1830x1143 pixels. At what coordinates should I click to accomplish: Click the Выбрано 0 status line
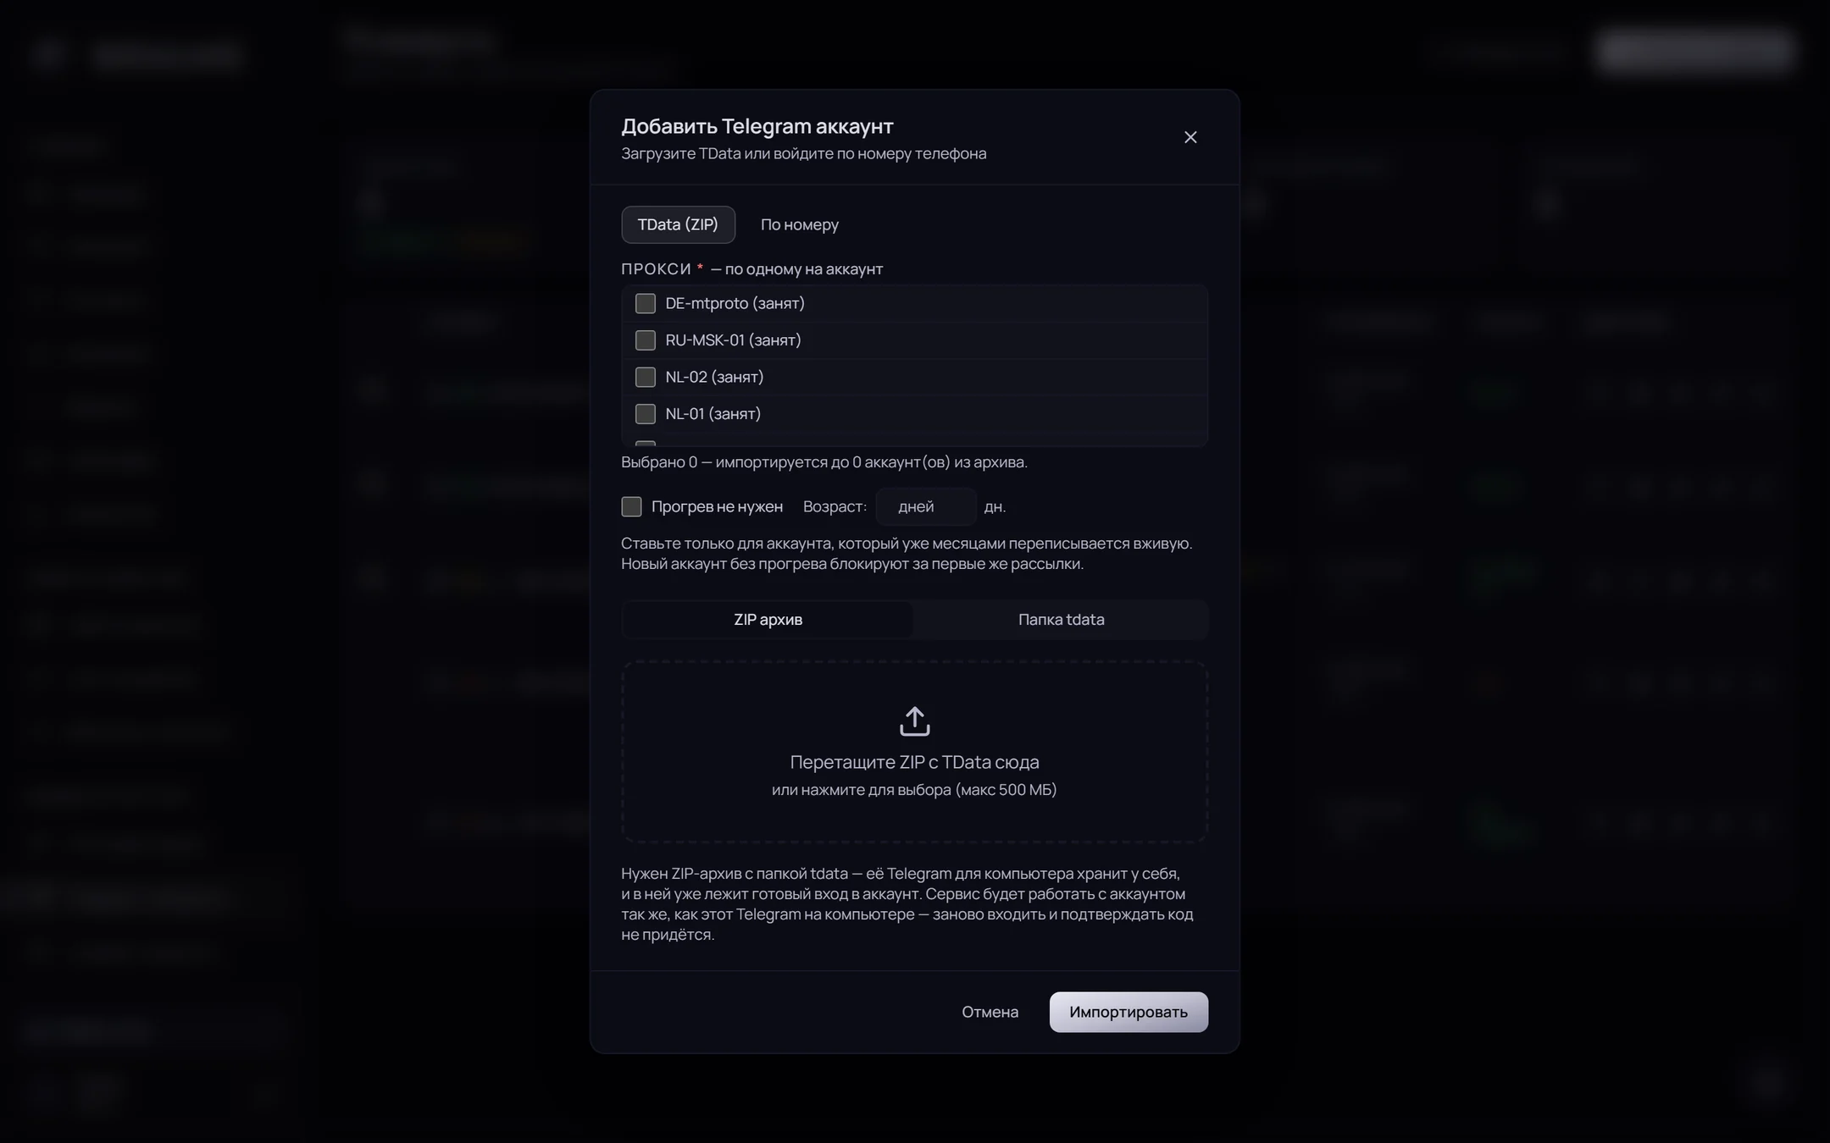pyautogui.click(x=824, y=462)
